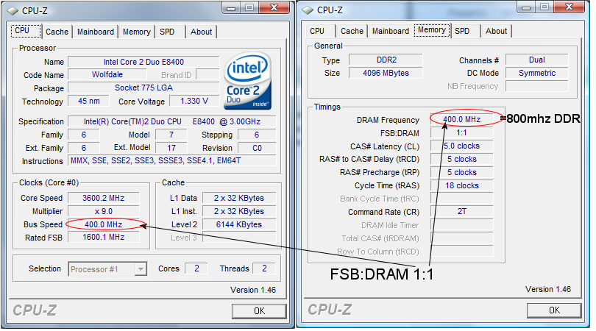Viewport: 596px width, 331px height.
Task: Click the L1 Inst. cache value field
Action: (x=239, y=211)
